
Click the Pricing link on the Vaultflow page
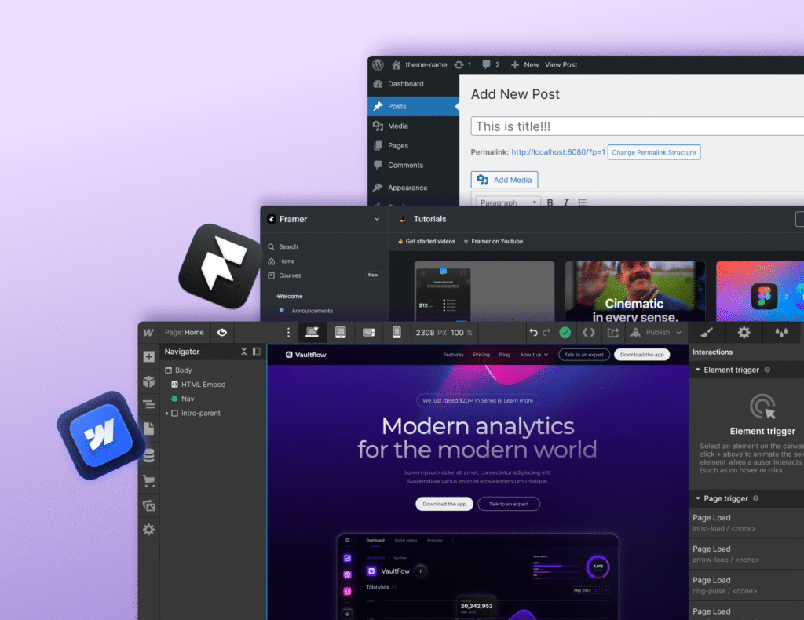coord(481,355)
